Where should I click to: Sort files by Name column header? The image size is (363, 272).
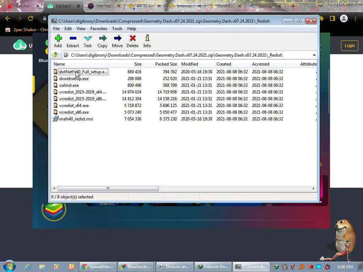[x=79, y=64]
